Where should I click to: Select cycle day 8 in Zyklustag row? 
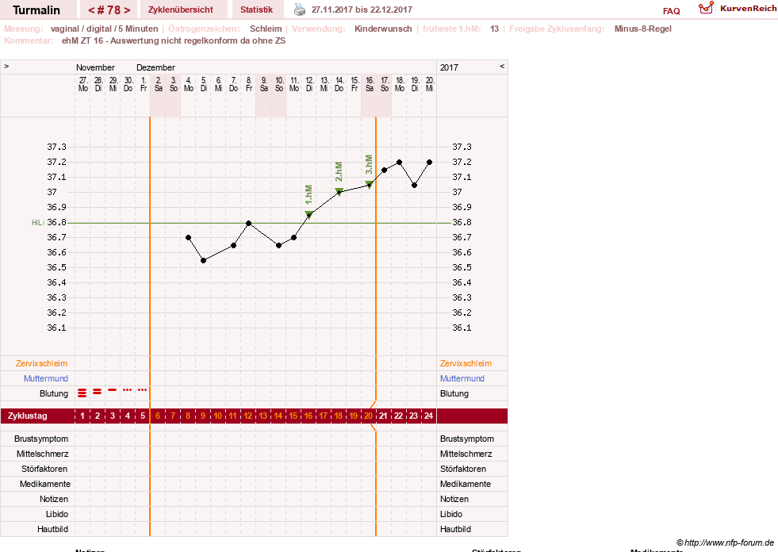pyautogui.click(x=188, y=416)
